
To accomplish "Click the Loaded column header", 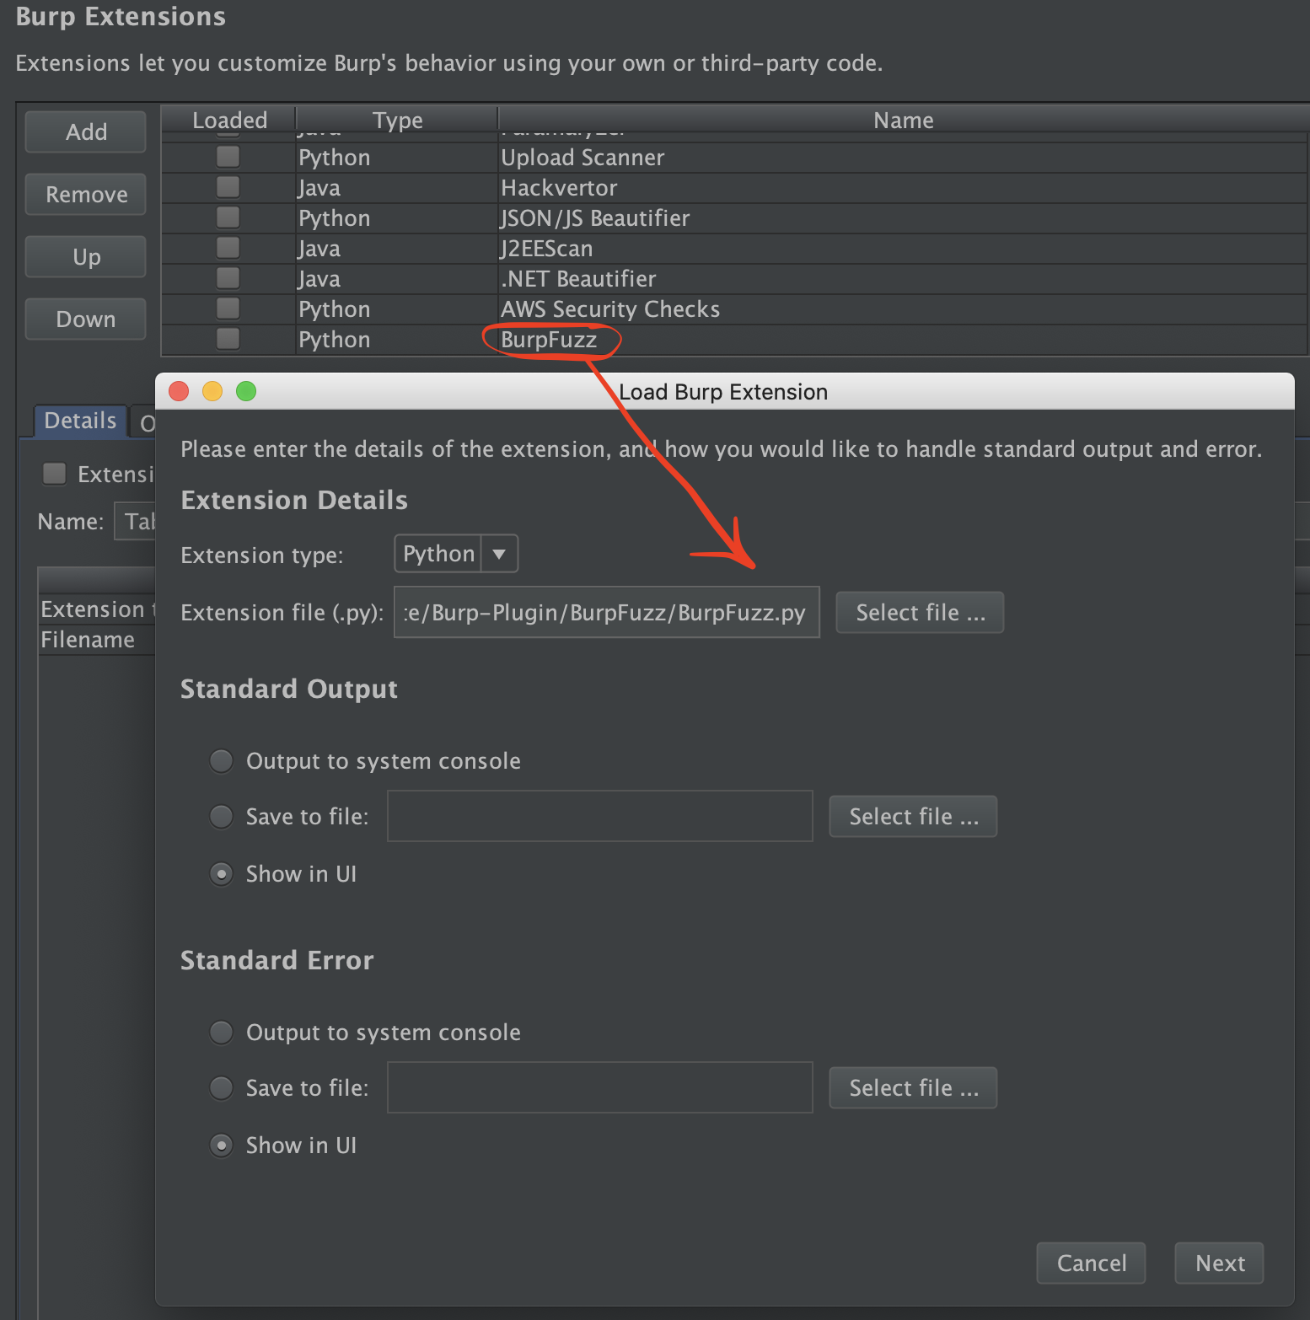I will coord(228,120).
